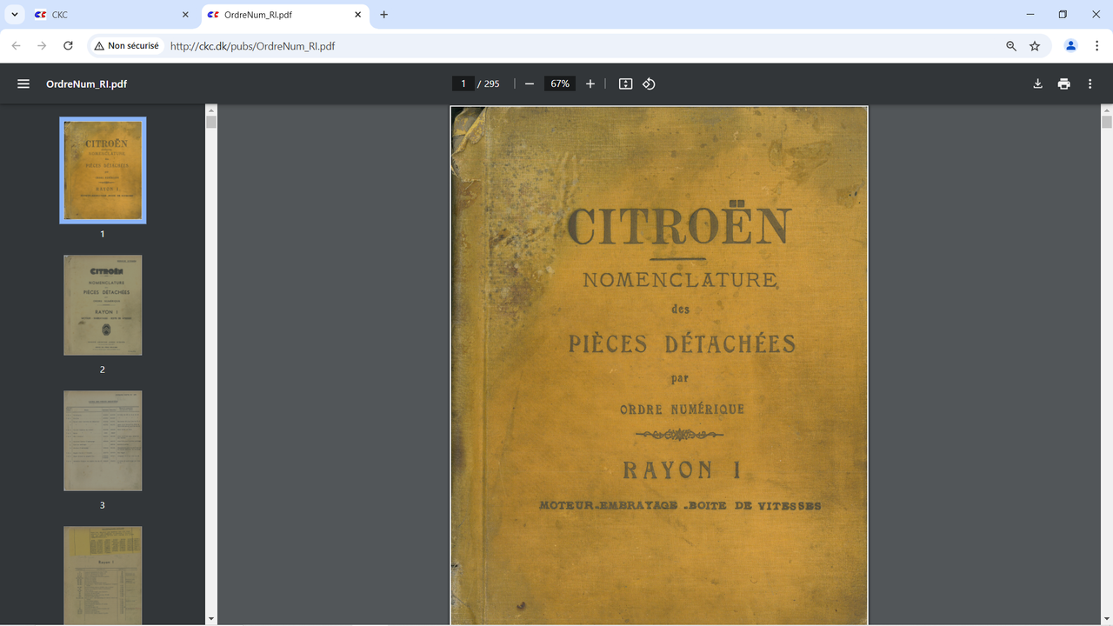Click the Non sécurisé site info chip
1113x626 pixels.
[127, 46]
